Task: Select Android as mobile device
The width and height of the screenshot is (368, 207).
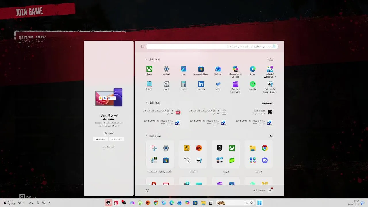Action: point(117,139)
